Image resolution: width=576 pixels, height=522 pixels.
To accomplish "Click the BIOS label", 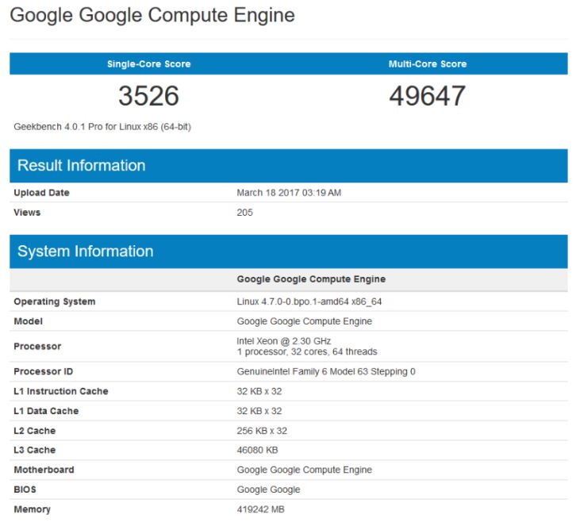I will coord(25,489).
